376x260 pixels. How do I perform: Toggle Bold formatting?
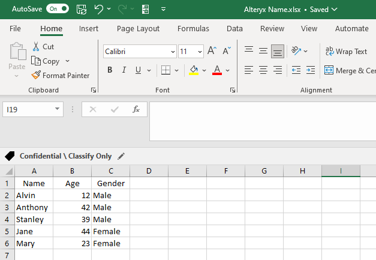[110, 70]
